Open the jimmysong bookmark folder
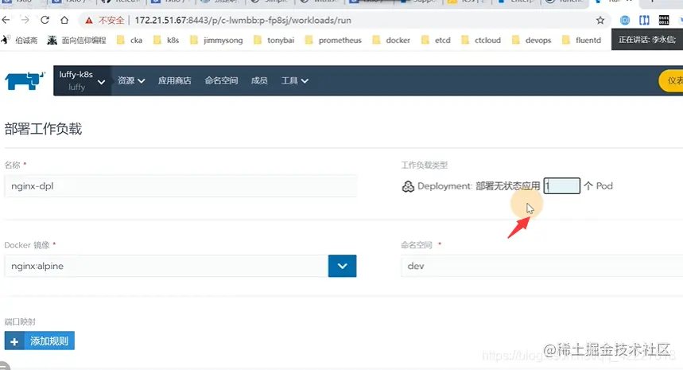The width and height of the screenshot is (683, 370). coord(216,40)
